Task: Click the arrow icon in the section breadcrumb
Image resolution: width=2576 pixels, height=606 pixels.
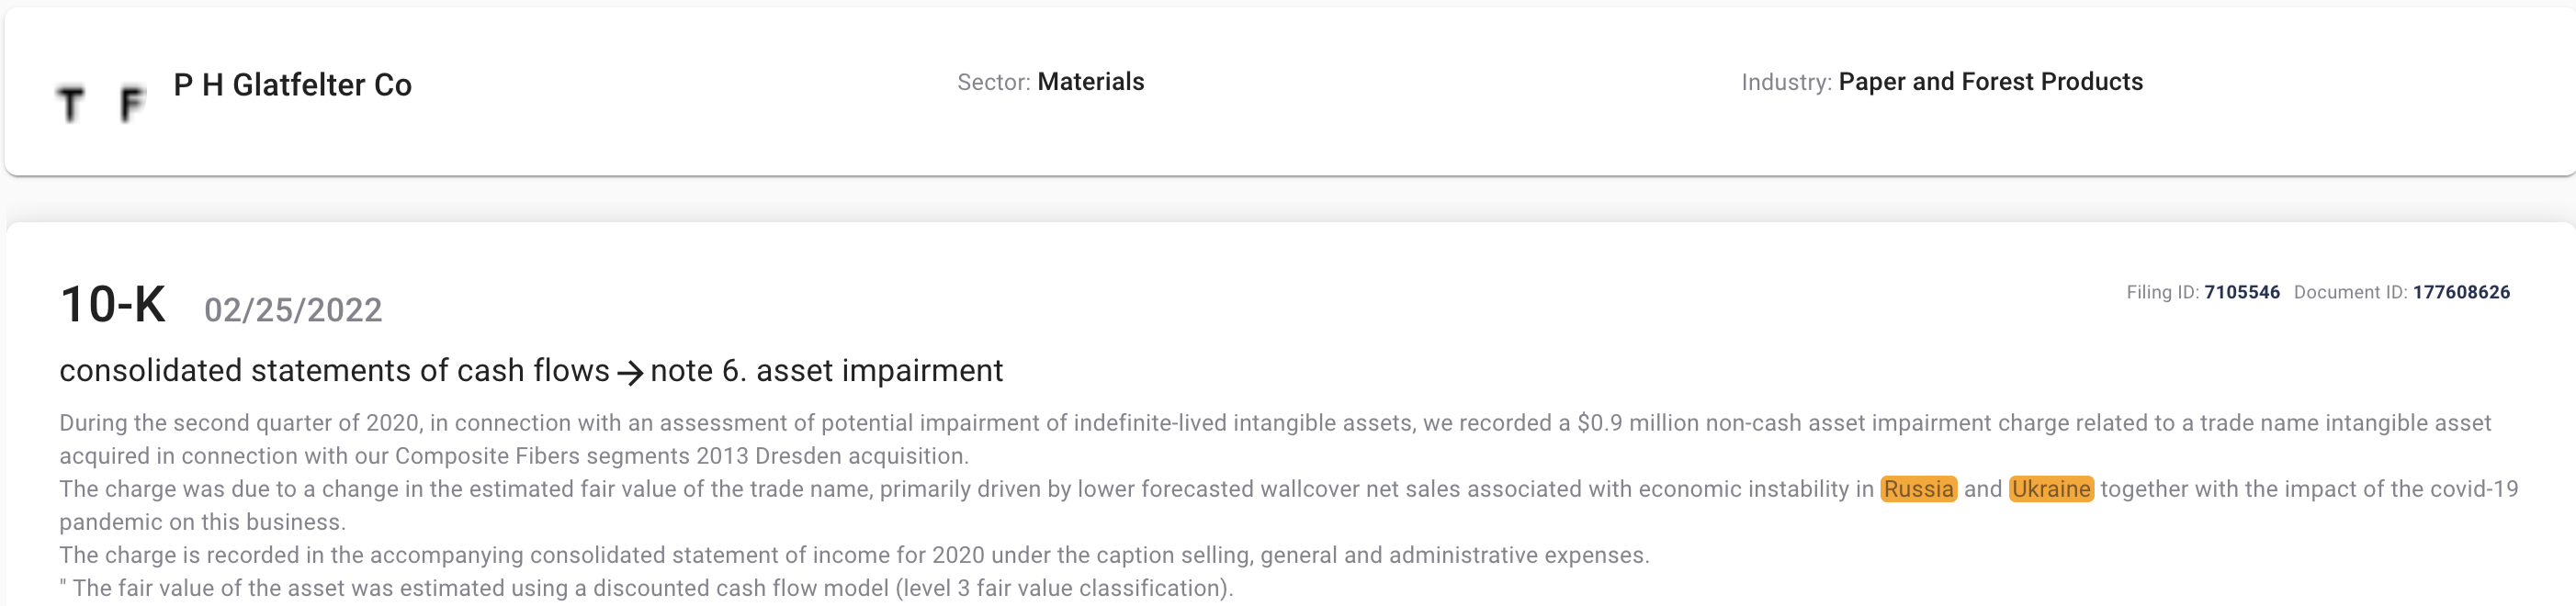Action: coord(630,373)
